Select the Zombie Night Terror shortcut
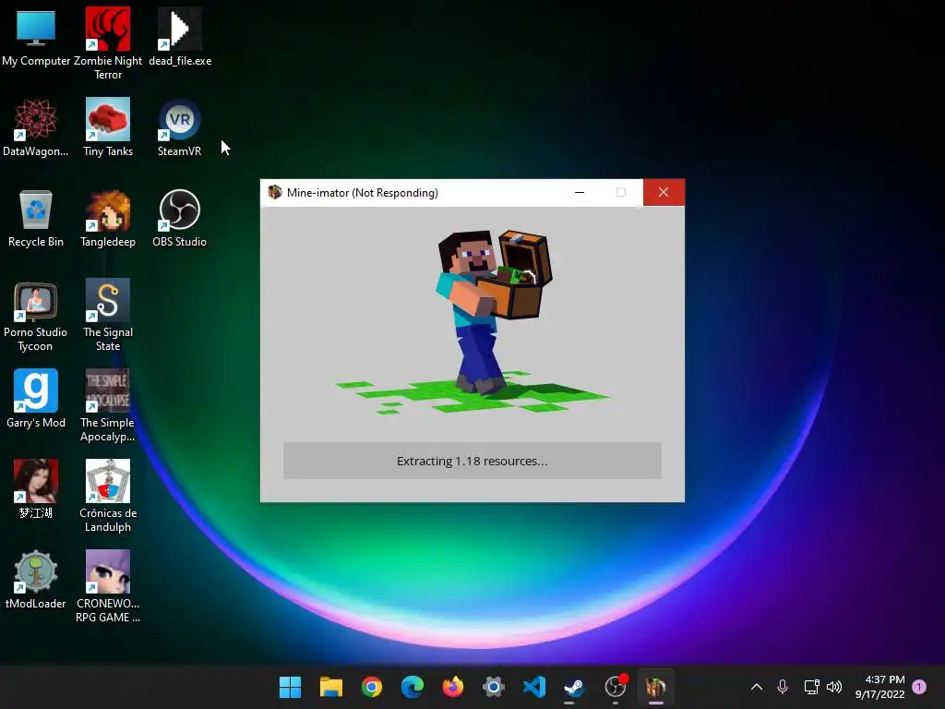This screenshot has width=945, height=709. click(108, 43)
